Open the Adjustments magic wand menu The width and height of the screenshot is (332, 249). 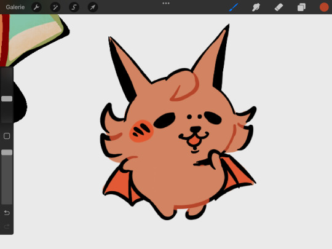[55, 7]
